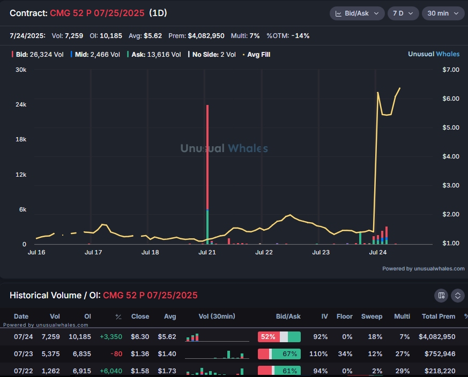Click the 61% bid/ask bar for 07/22
The width and height of the screenshot is (468, 377).
tap(279, 371)
